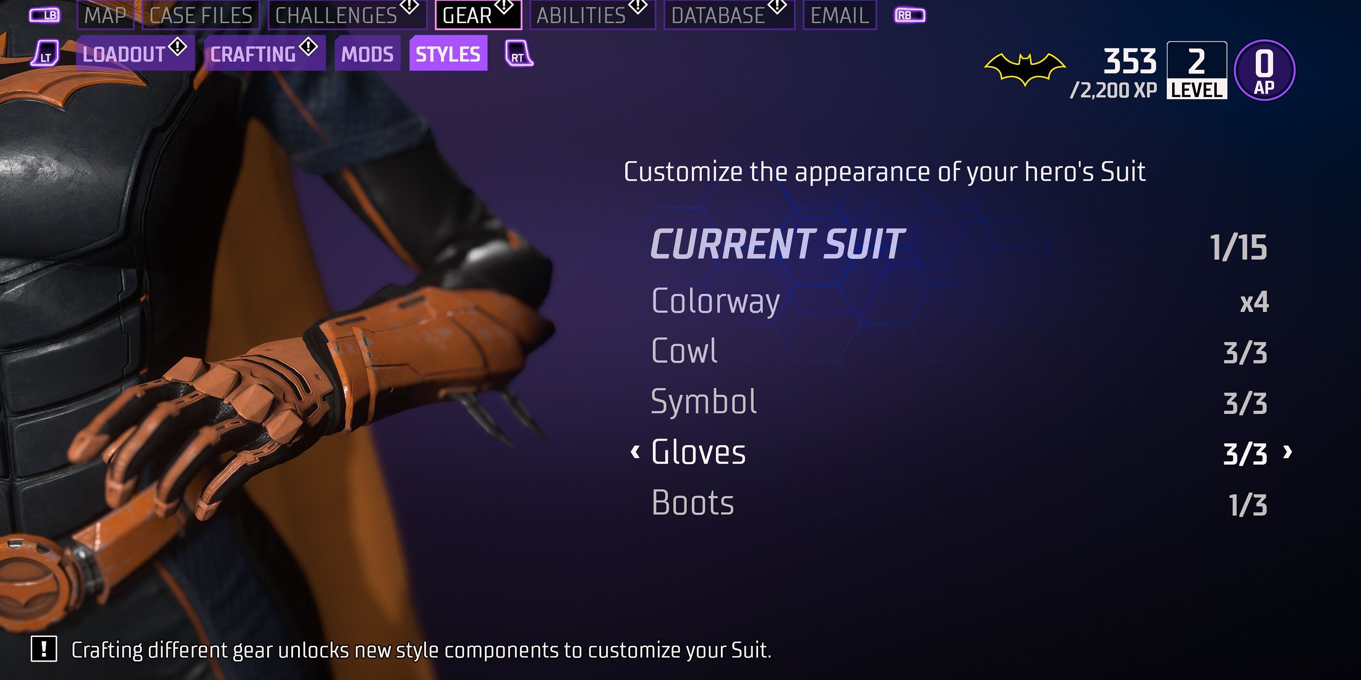This screenshot has width=1361, height=680.
Task: Select the Symbol style row
Action: (x=960, y=402)
